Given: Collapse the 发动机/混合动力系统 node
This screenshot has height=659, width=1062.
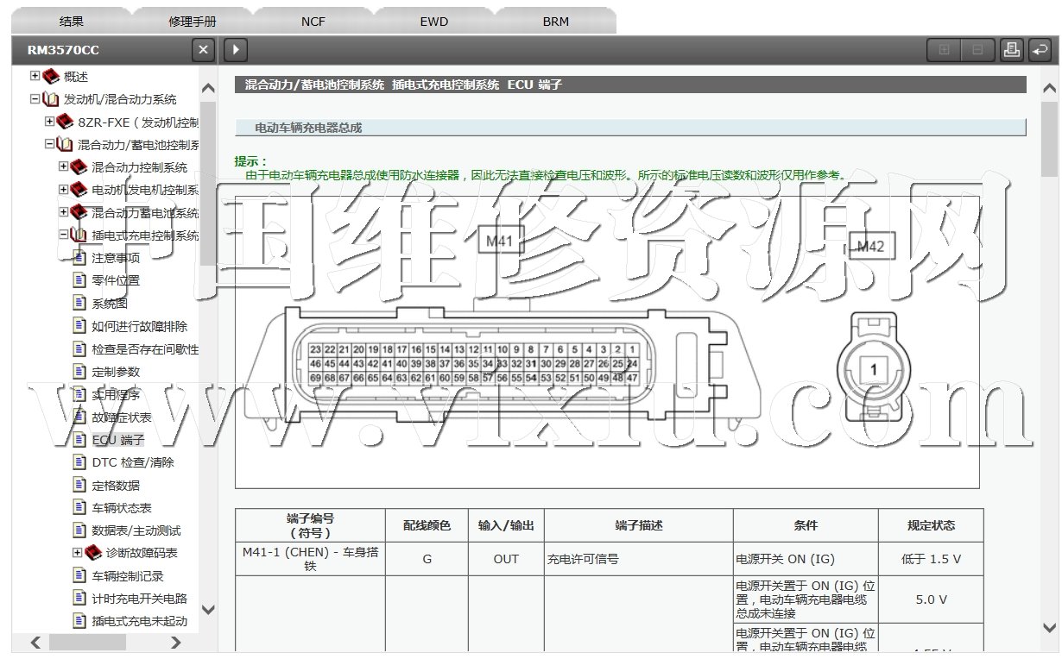Looking at the screenshot, I should (x=35, y=99).
